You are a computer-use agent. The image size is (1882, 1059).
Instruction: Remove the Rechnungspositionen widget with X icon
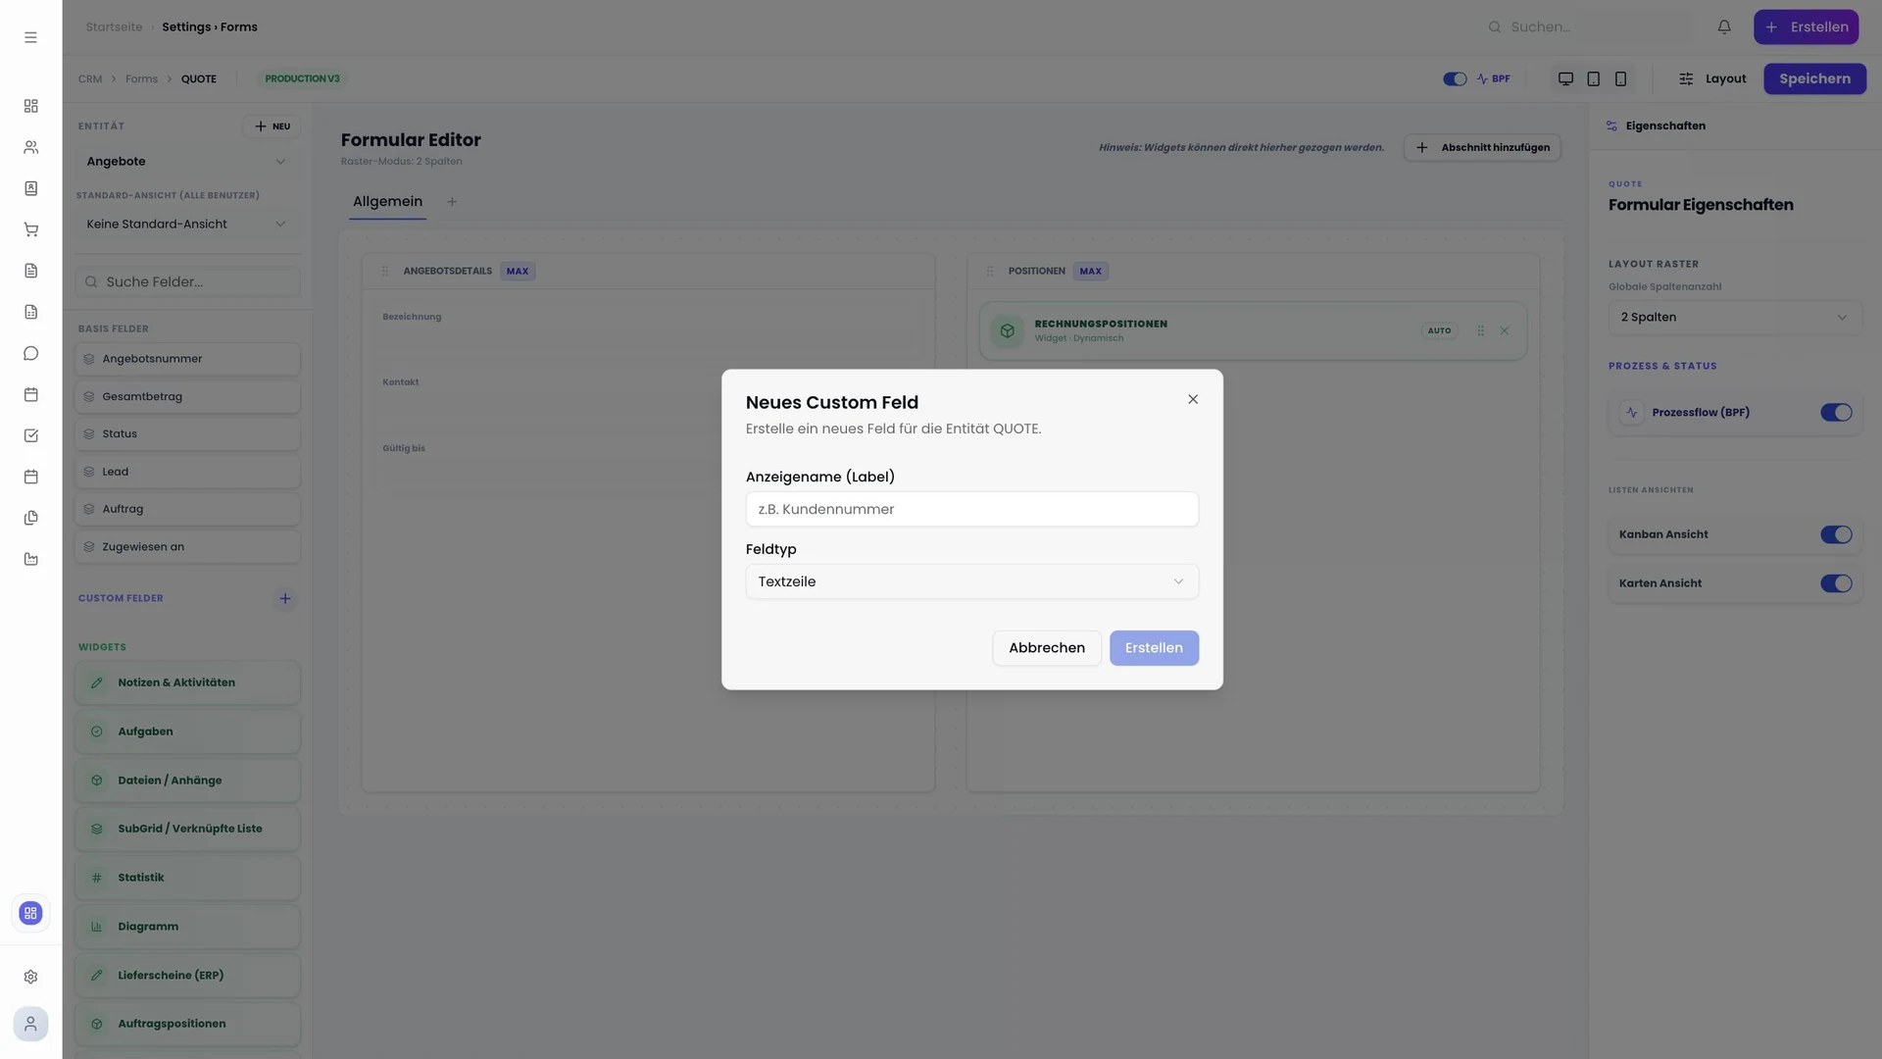click(1505, 330)
